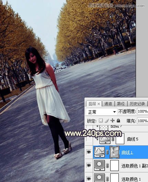Click the 不透明度 opacity value field
The height and width of the screenshot is (182, 148).
tap(143, 111)
